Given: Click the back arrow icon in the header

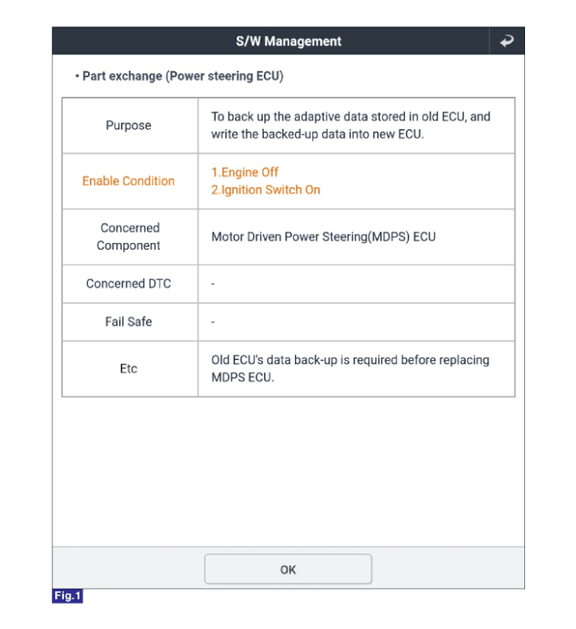Looking at the screenshot, I should (506, 41).
